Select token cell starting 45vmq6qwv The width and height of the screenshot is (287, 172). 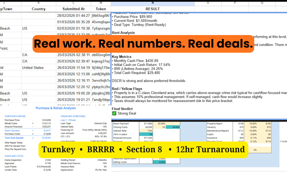[x=101, y=22]
